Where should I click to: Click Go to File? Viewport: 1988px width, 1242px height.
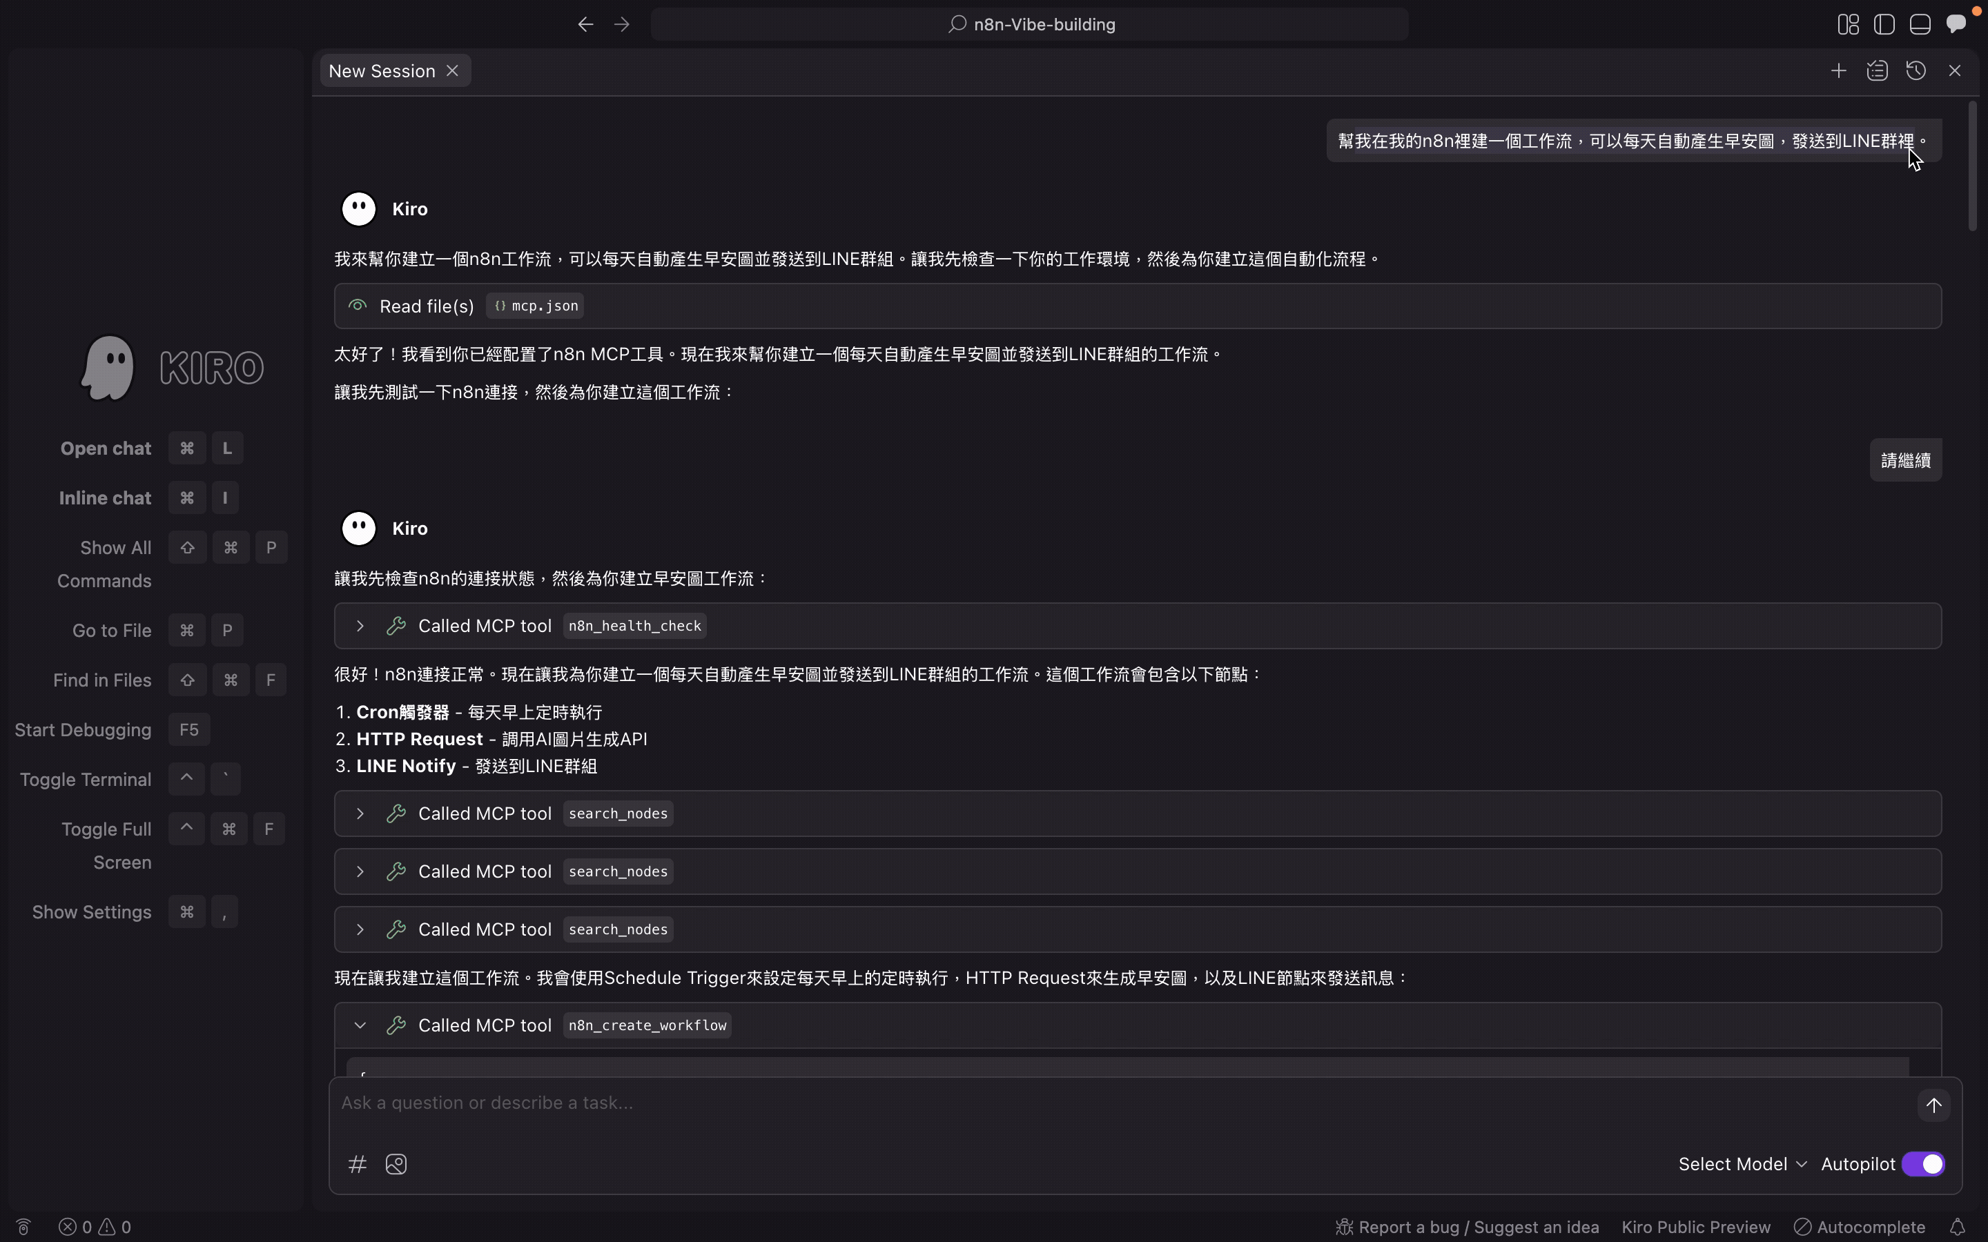(112, 631)
